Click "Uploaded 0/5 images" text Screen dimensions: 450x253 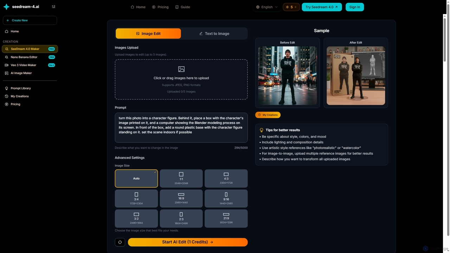point(181,92)
